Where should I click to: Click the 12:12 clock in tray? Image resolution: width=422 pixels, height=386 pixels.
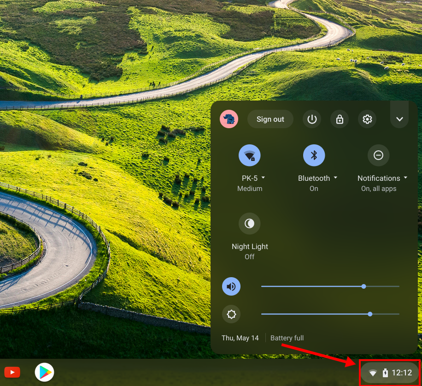point(402,373)
